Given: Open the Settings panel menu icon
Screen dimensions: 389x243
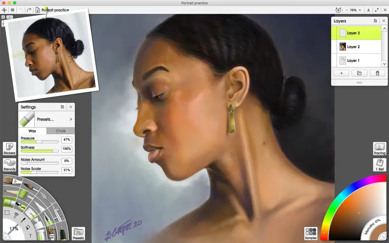Looking at the screenshot, I should [x=62, y=107].
